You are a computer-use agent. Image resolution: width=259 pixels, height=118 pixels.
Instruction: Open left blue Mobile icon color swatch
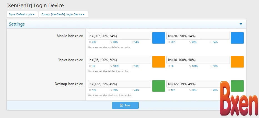pos(159,38)
